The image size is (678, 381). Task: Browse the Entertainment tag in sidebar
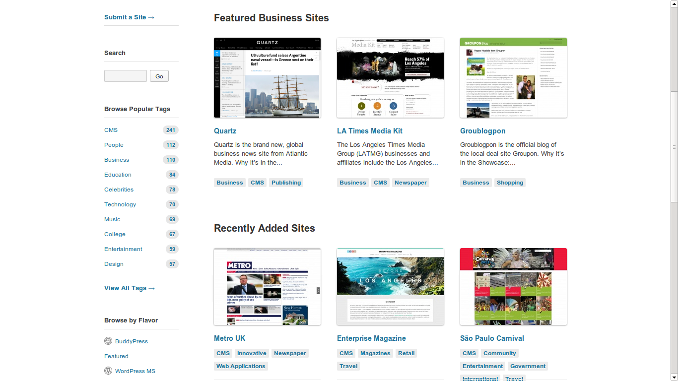[123, 249]
